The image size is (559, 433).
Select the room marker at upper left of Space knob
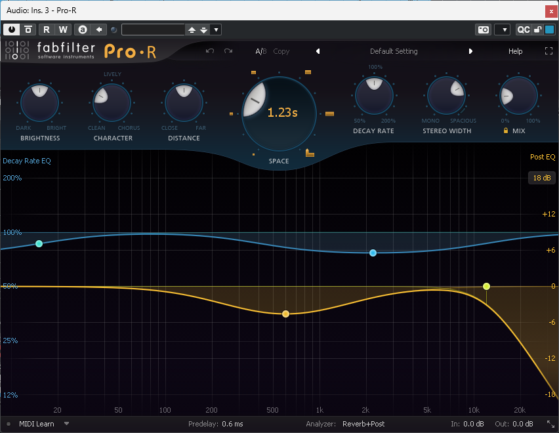click(x=253, y=72)
